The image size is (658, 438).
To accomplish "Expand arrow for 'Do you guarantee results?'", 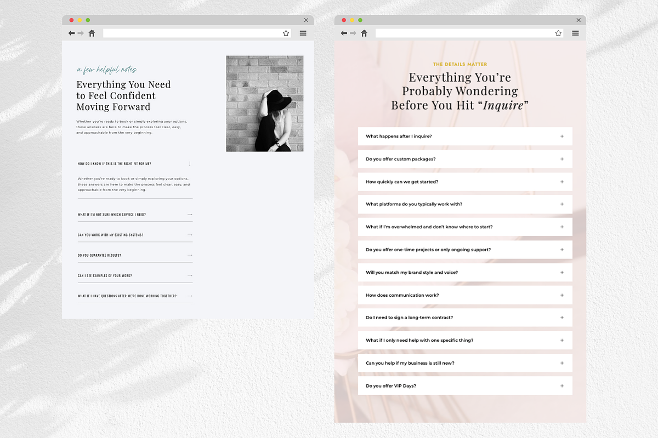I will tap(190, 255).
